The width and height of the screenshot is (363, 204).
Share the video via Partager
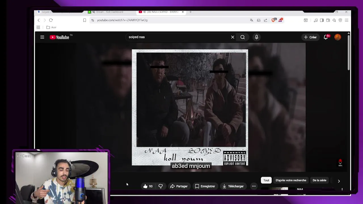point(179,186)
